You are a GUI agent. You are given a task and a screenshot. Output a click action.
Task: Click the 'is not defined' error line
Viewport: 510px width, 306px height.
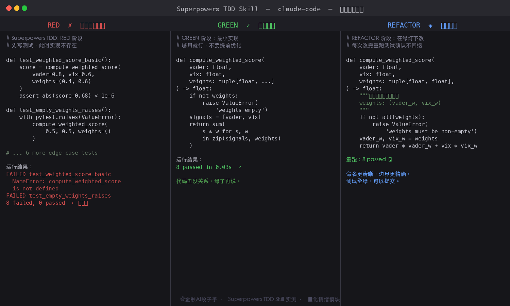[x=36, y=189]
